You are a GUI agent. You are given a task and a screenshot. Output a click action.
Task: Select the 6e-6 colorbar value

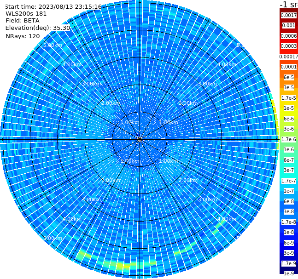click(x=289, y=119)
